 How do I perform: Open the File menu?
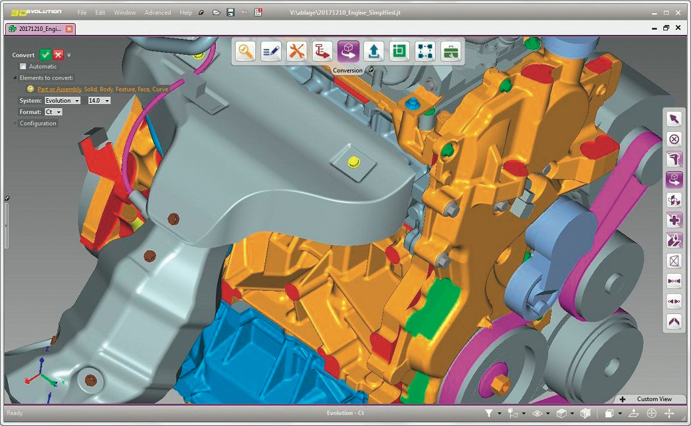pyautogui.click(x=82, y=13)
